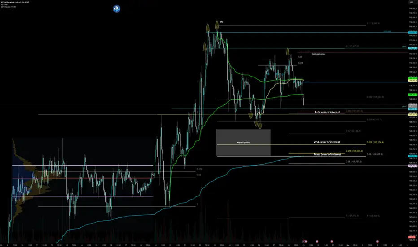
Task: Click the red countdown label on price axis
Action: 412,237
